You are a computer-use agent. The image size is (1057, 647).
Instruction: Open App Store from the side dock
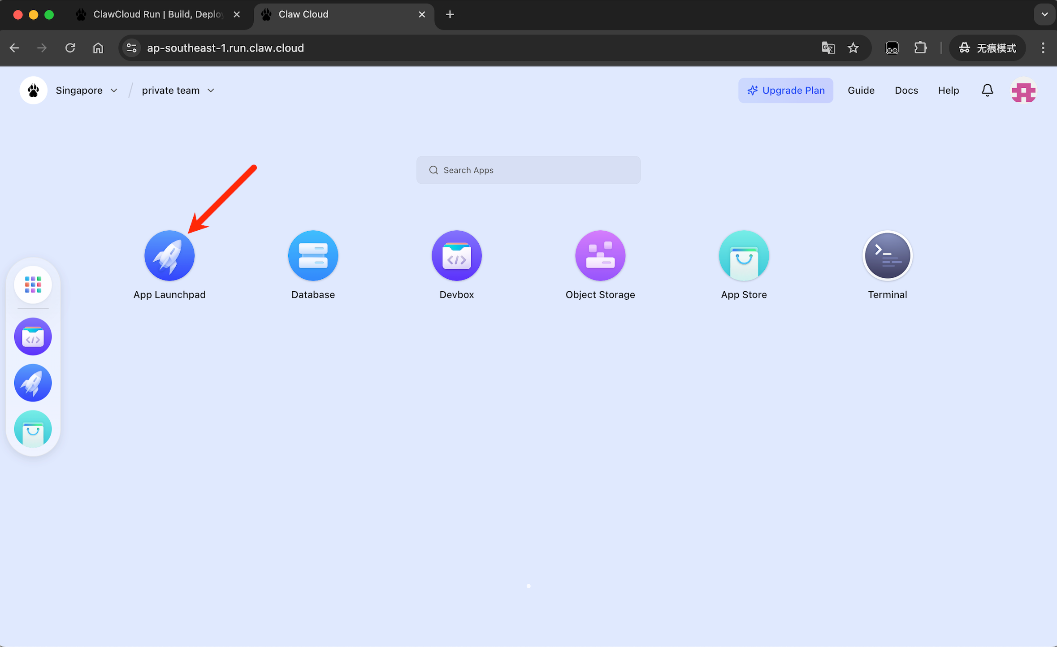33,429
